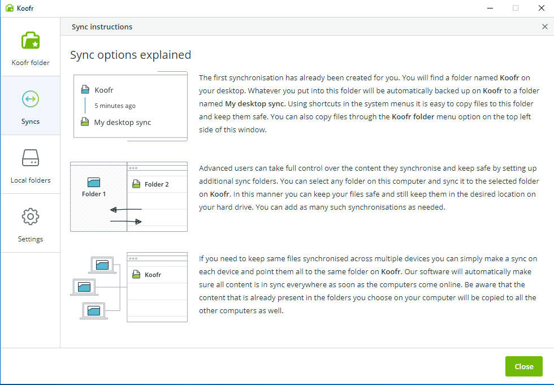Click the top laptop icon in illustration
The height and width of the screenshot is (385, 554).
(x=102, y=265)
